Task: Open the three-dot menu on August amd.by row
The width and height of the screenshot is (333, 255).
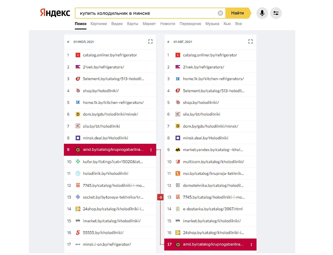Action: point(251,244)
